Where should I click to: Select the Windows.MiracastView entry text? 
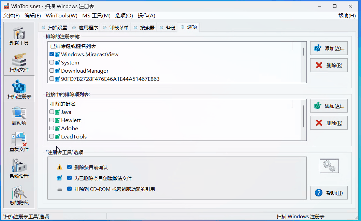coord(90,55)
